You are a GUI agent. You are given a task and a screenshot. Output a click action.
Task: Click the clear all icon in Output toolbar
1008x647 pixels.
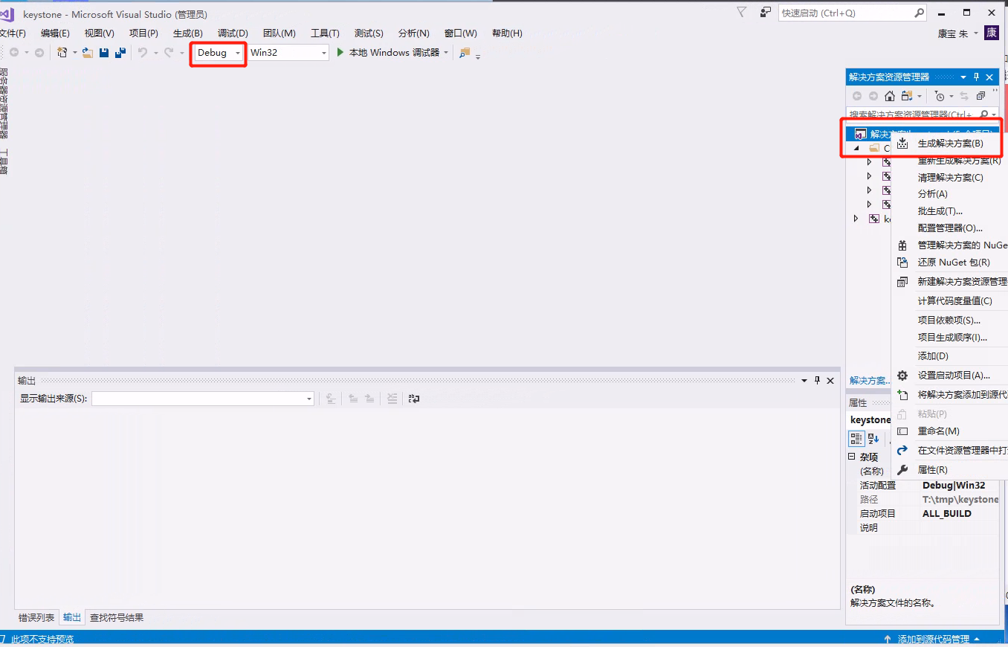click(392, 399)
